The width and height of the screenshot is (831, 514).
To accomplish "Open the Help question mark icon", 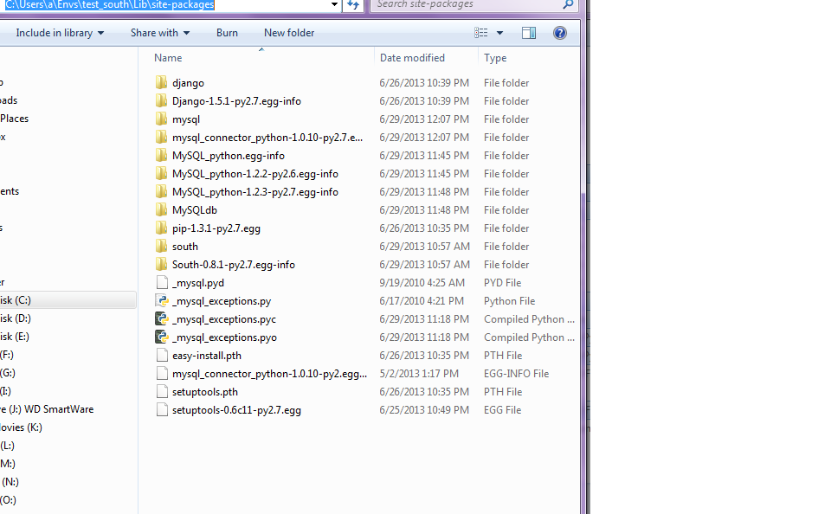I will [560, 33].
